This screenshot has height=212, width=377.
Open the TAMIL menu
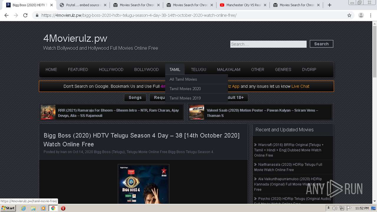click(x=175, y=69)
